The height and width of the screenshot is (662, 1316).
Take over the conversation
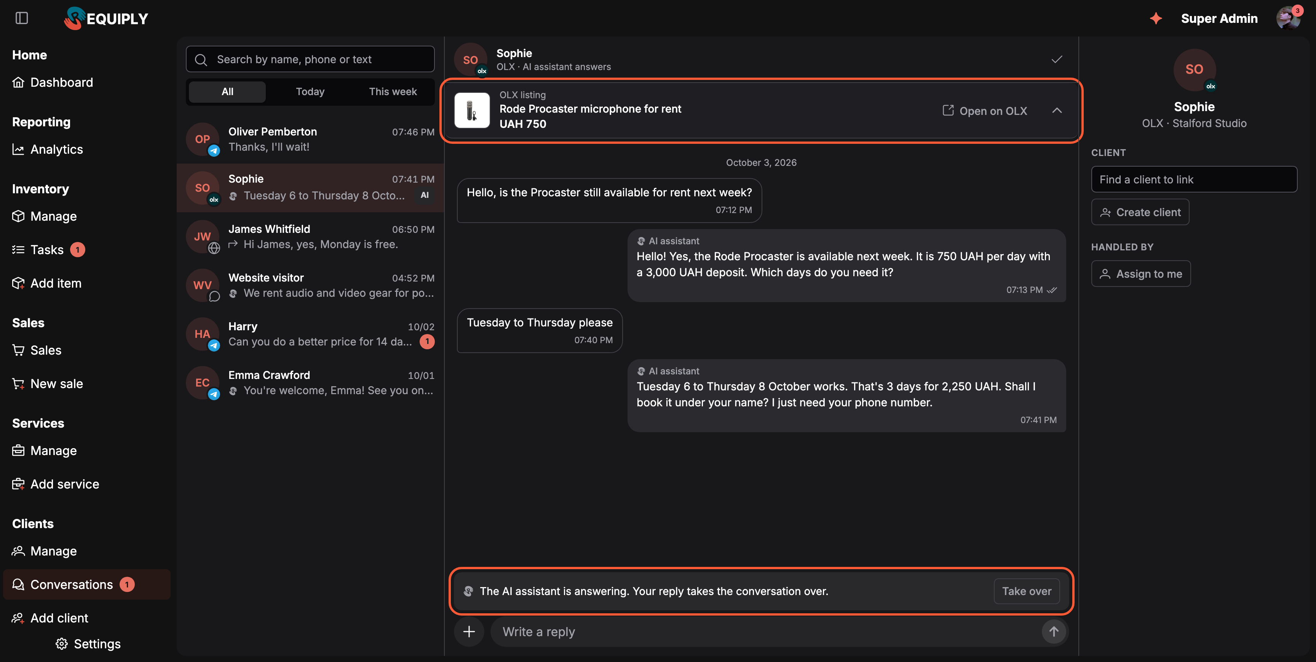1026,591
